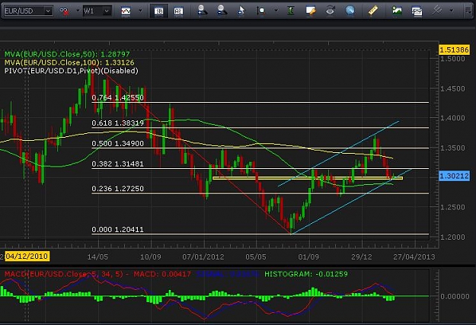Click the green vertical scale icon
This screenshot has height=325, width=476.
290,11
